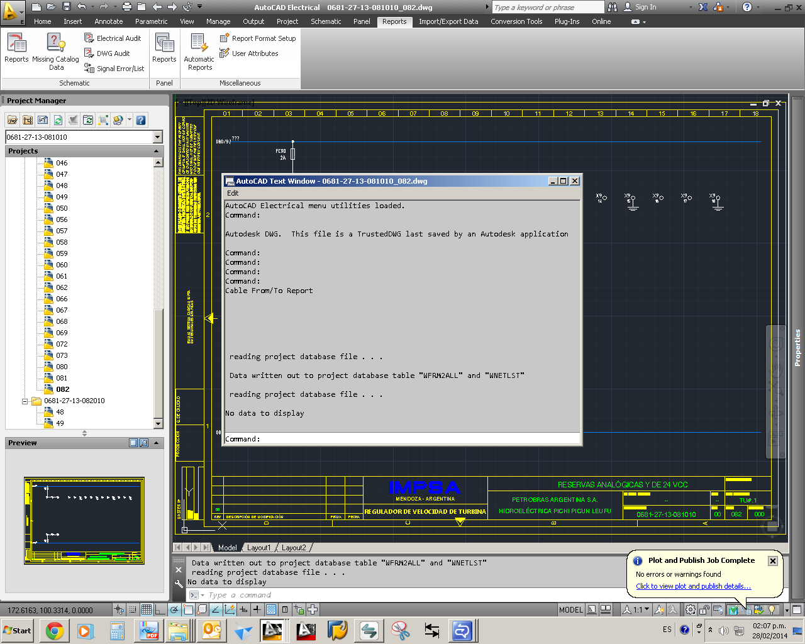Click Refresh icon in Project Manager toolbar
Image resolution: width=805 pixels, height=644 pixels.
(x=58, y=119)
